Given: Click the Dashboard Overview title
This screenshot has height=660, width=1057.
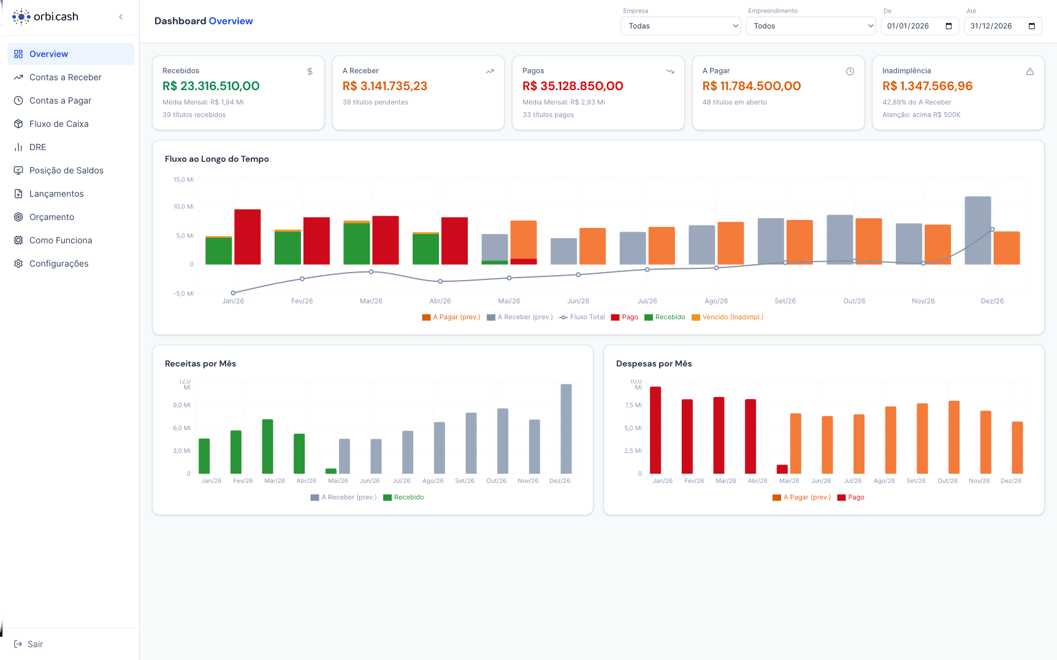Looking at the screenshot, I should [204, 21].
